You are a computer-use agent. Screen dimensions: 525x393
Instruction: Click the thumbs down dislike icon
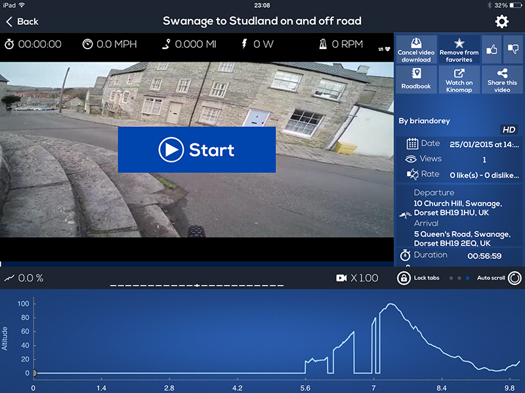click(513, 48)
